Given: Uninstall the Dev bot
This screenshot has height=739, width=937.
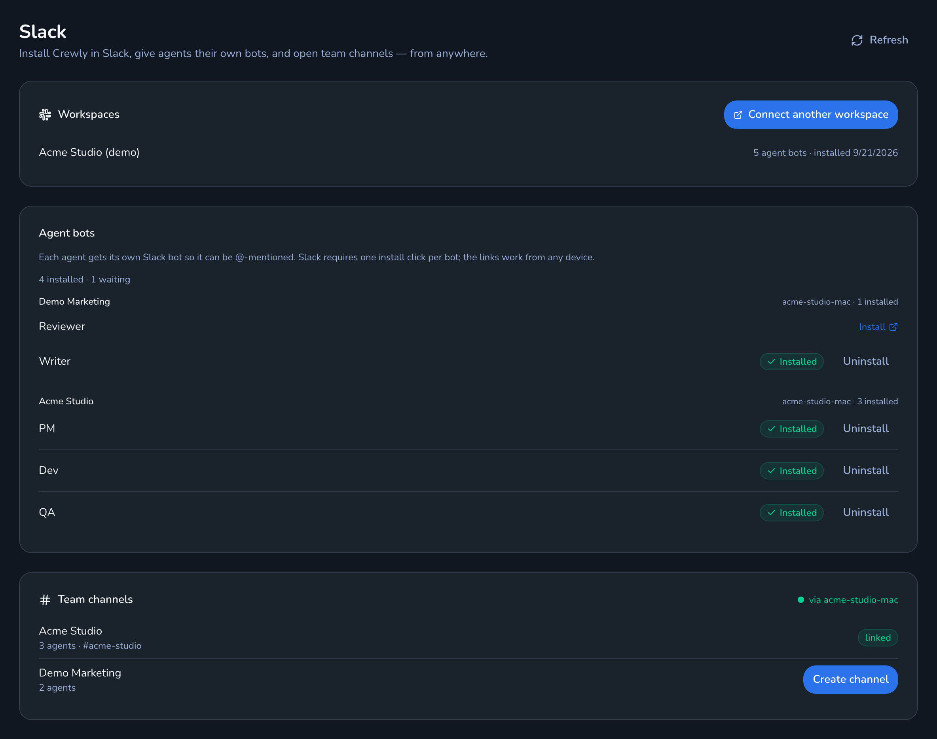Looking at the screenshot, I should click(866, 470).
